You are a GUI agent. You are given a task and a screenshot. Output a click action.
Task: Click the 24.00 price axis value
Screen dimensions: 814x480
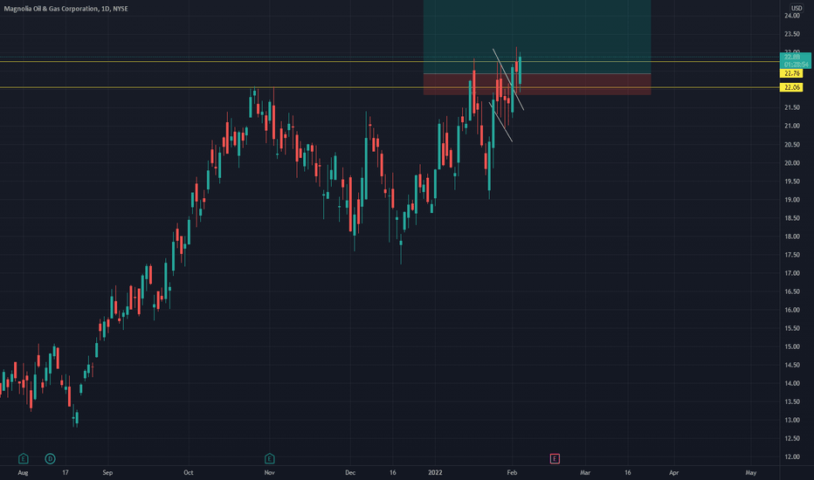click(791, 16)
